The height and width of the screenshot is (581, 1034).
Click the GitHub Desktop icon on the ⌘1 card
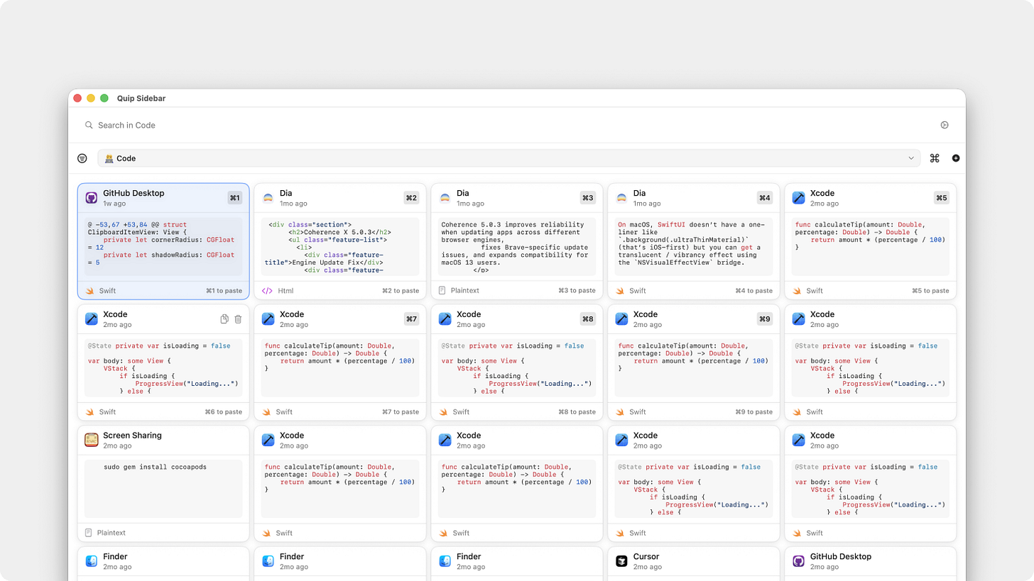click(92, 198)
